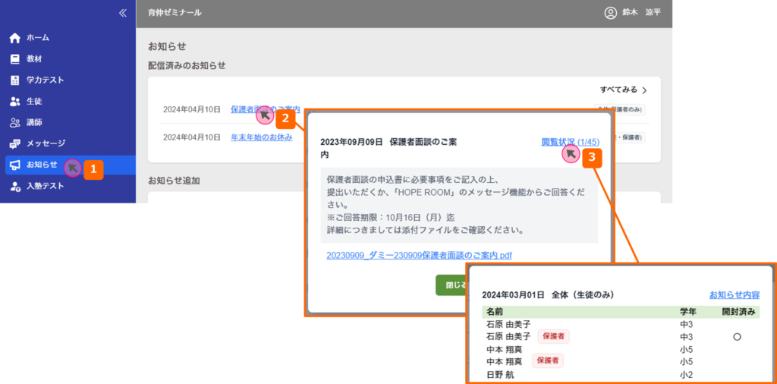Click the メッセージ chat icon
Viewport: 777px width, 384px height.
(x=14, y=144)
